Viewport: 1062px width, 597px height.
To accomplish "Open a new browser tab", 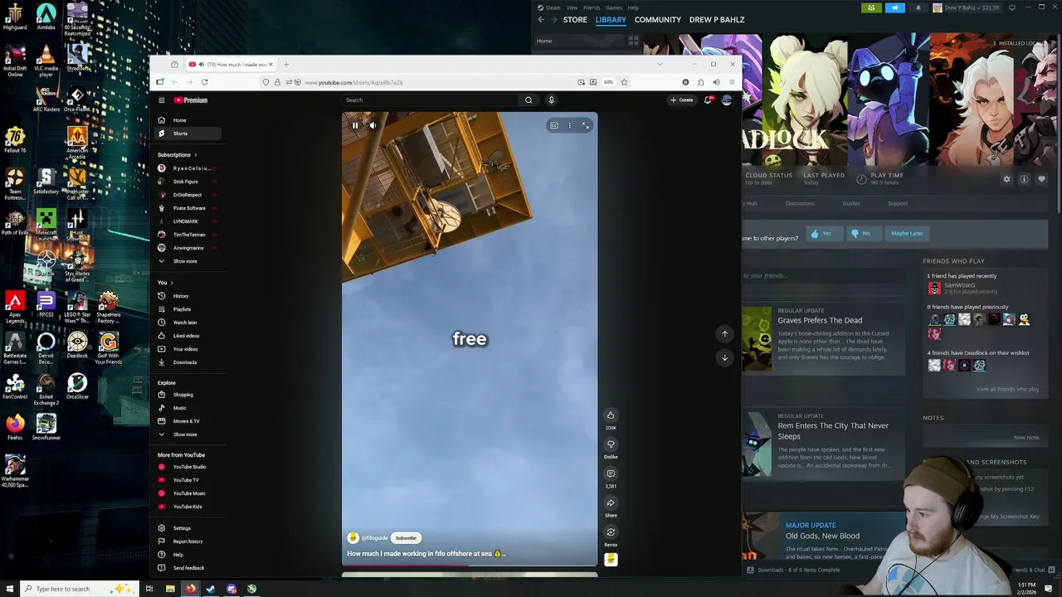I will tap(286, 64).
